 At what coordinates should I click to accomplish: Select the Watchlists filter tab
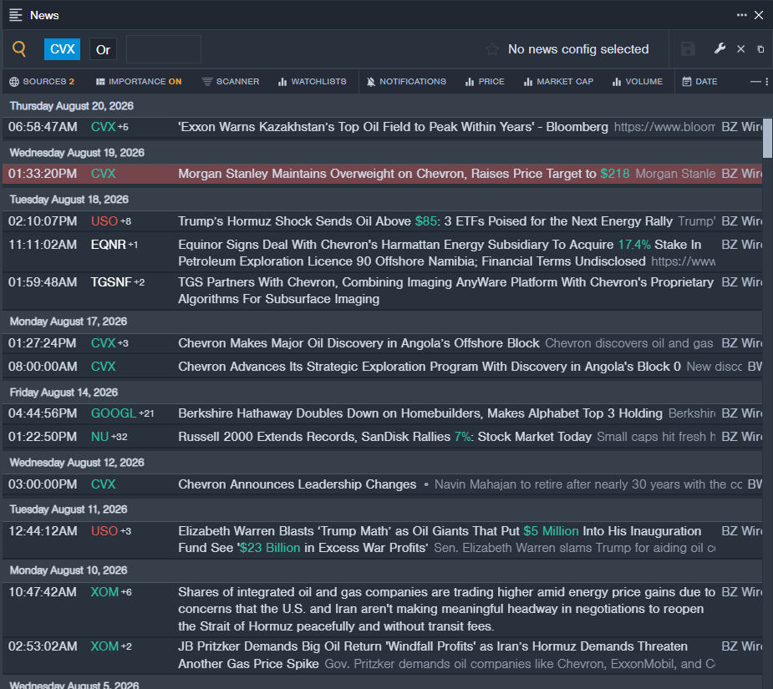pyautogui.click(x=312, y=82)
